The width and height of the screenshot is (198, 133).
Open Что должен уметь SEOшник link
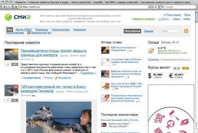pos(126,61)
